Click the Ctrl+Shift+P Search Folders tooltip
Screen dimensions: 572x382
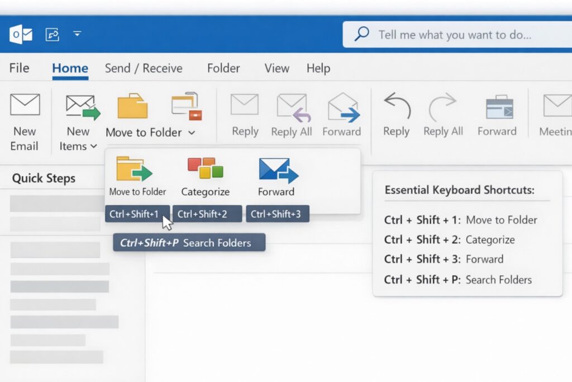coord(189,242)
